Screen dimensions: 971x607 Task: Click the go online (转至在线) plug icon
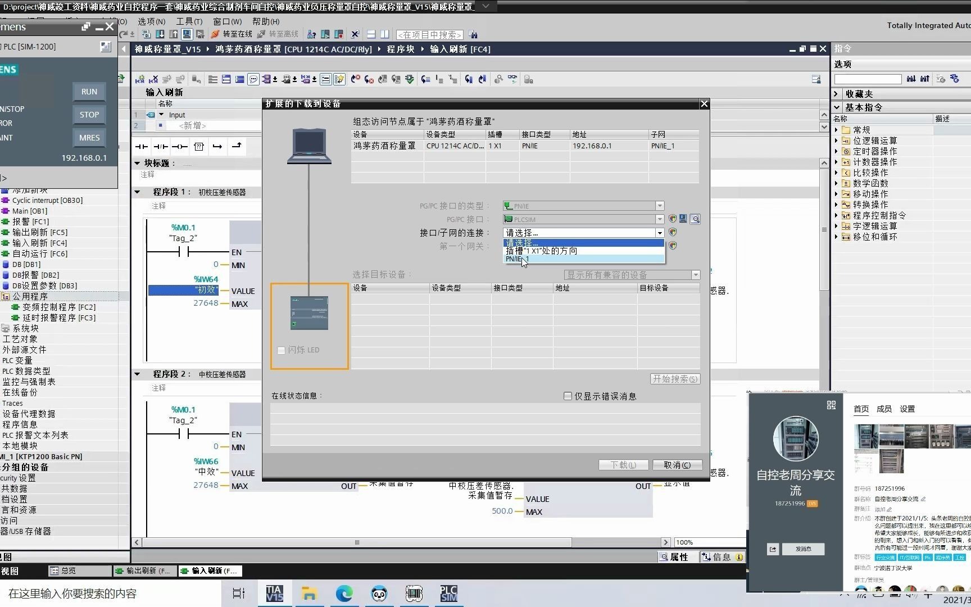[x=215, y=34]
